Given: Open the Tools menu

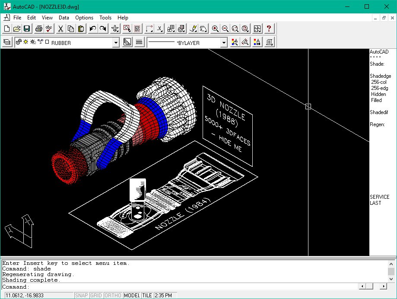Looking at the screenshot, I should point(105,18).
